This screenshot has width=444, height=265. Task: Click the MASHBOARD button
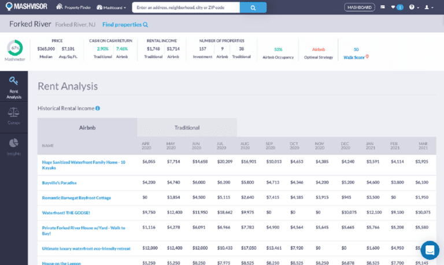point(358,8)
